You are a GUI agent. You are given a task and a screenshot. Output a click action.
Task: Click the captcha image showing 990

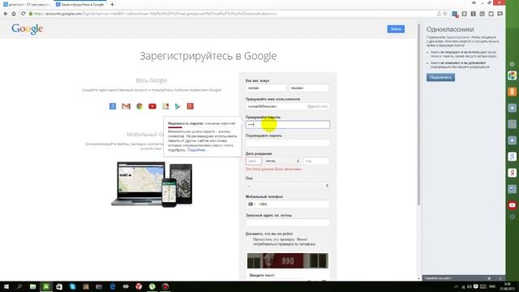(288, 261)
